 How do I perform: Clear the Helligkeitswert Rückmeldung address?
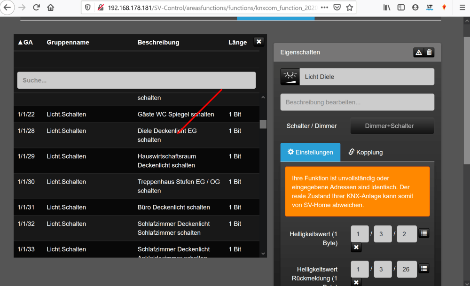click(356, 282)
